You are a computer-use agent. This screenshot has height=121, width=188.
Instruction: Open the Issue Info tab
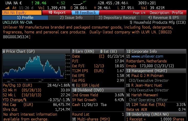[x=71, y=18]
